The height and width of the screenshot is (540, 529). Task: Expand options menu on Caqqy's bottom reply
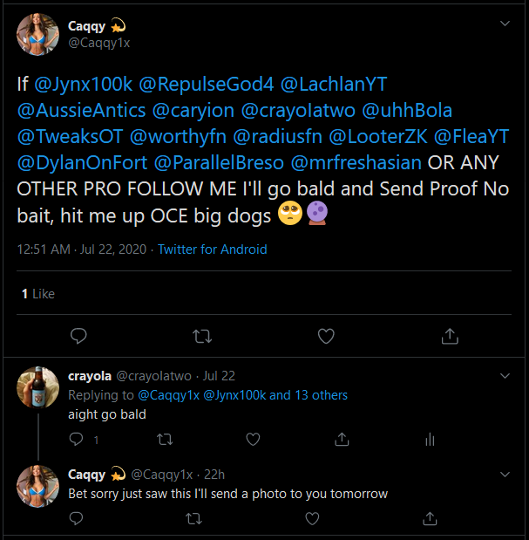pos(504,474)
